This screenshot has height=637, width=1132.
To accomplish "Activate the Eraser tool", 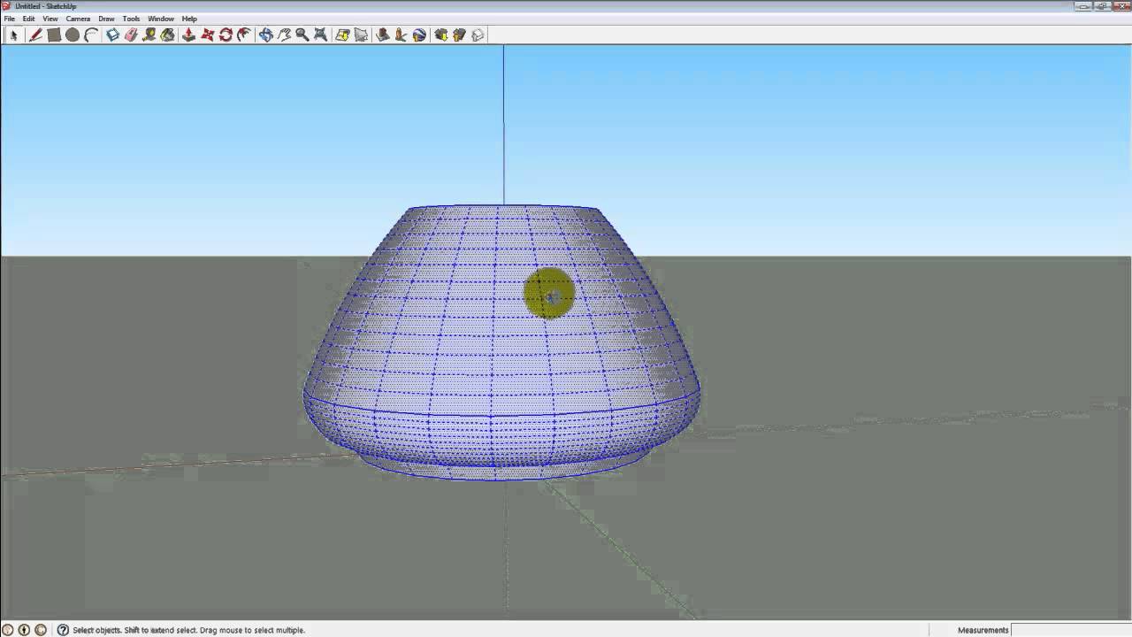I will click(x=129, y=35).
